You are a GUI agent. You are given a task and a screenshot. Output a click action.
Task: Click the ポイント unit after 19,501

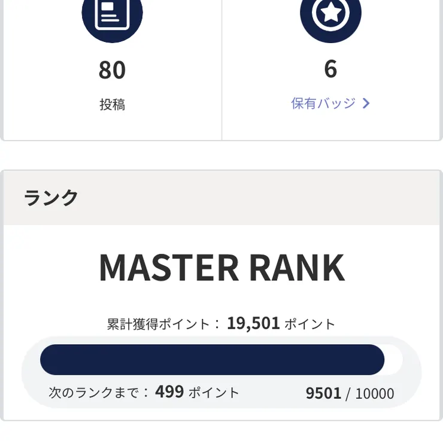(310, 324)
